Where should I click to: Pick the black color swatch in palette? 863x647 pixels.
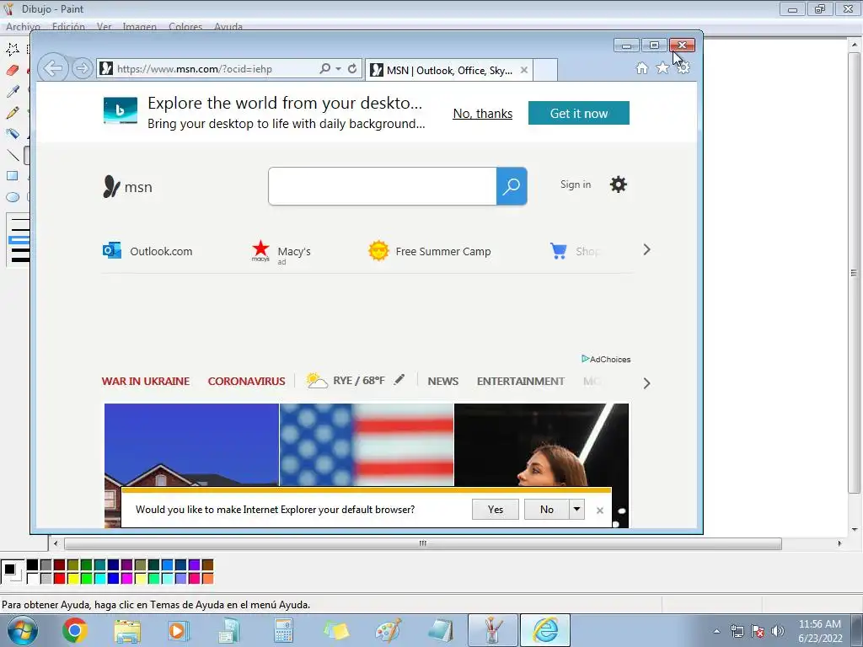pyautogui.click(x=33, y=565)
